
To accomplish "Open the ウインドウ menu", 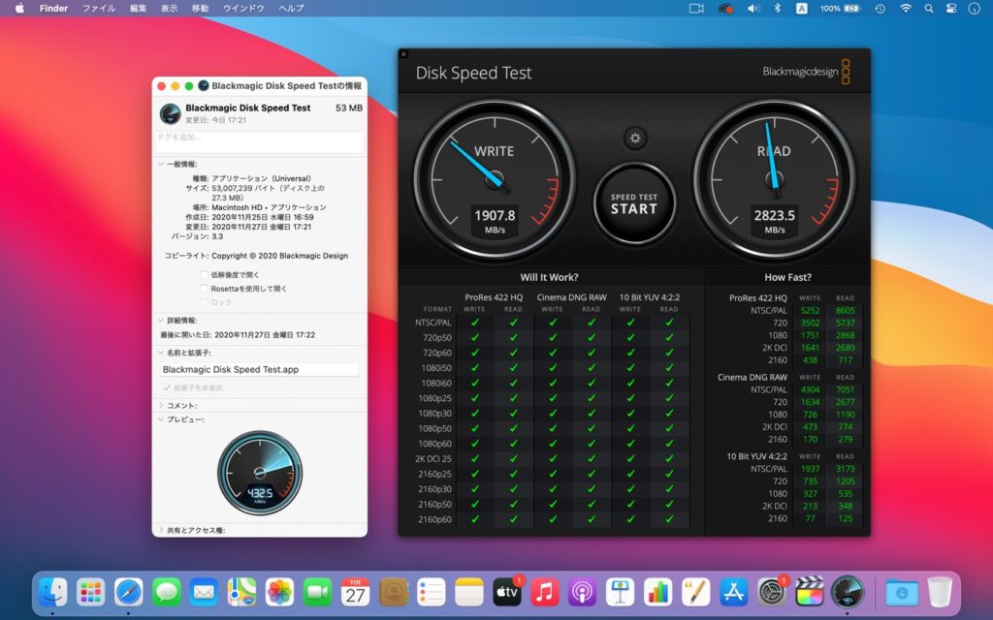I will [243, 8].
